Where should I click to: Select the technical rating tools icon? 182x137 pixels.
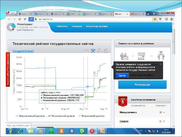[x=93, y=50]
